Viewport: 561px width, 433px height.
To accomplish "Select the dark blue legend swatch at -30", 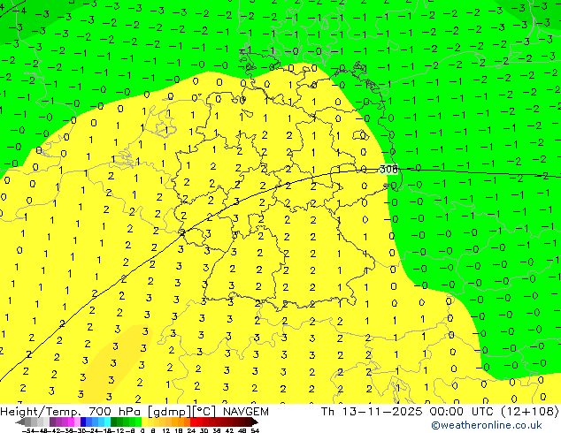I will coord(83,422).
